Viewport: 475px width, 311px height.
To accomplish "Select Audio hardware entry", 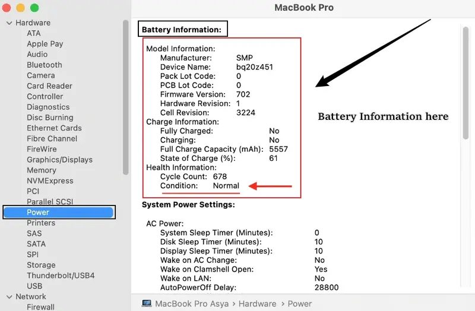I will tap(37, 55).
